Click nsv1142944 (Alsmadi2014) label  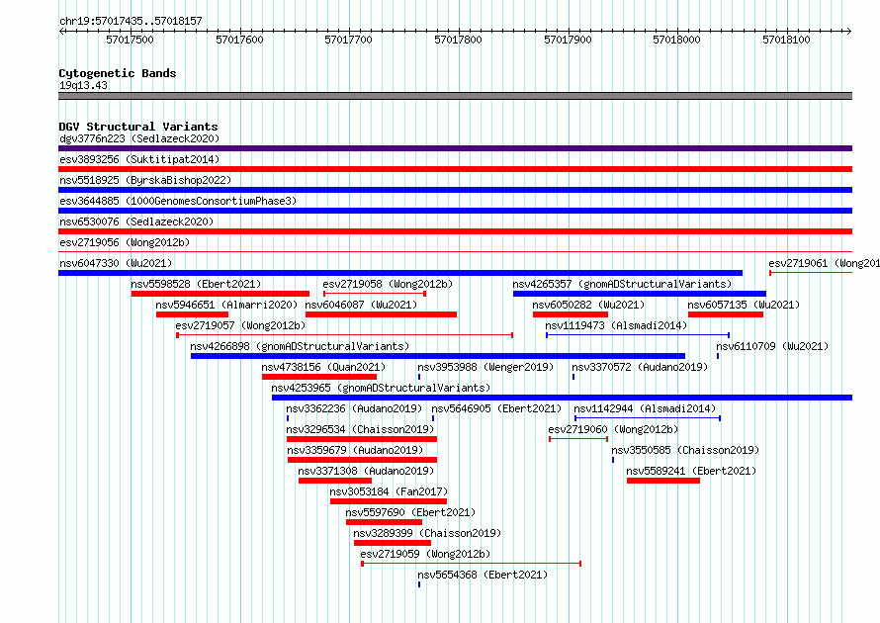click(x=645, y=408)
